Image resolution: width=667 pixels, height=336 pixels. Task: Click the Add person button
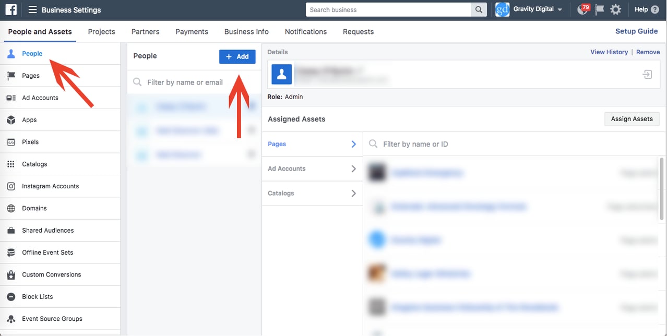click(237, 56)
